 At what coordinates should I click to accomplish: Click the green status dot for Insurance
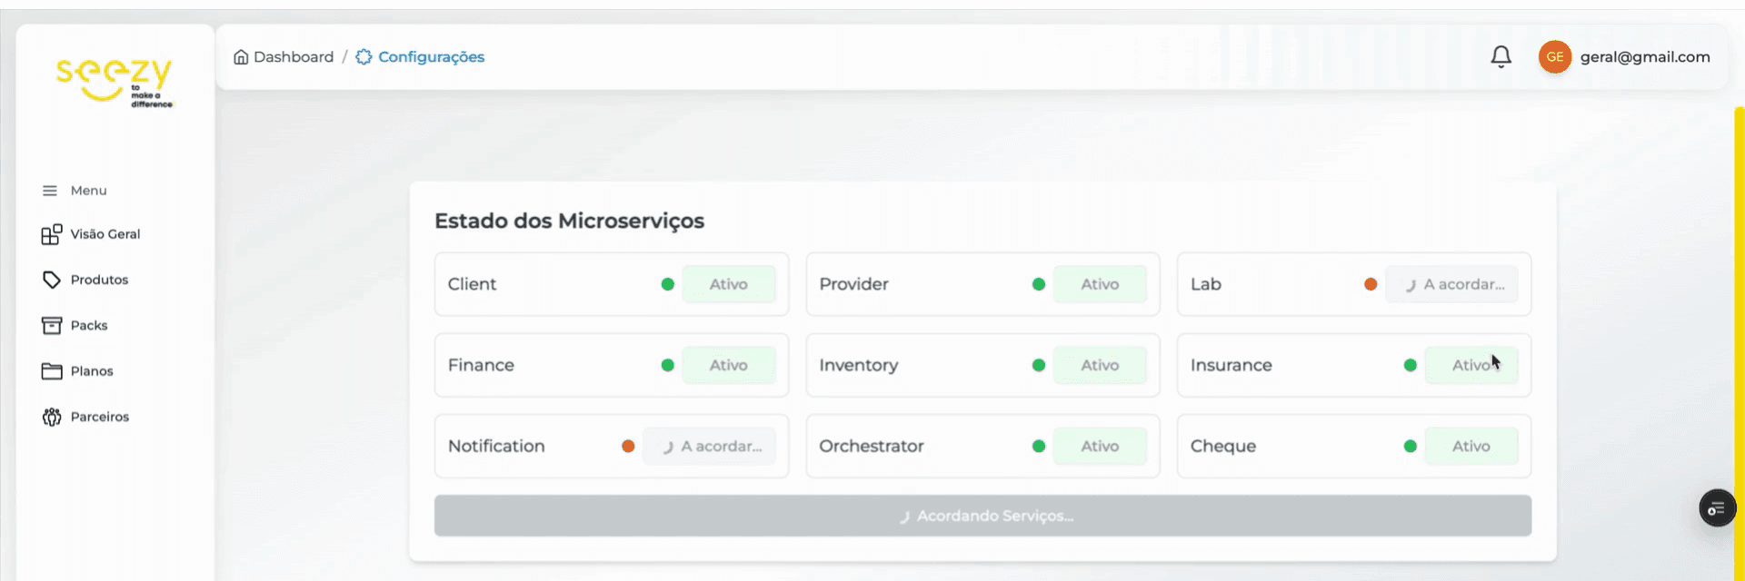(x=1411, y=365)
